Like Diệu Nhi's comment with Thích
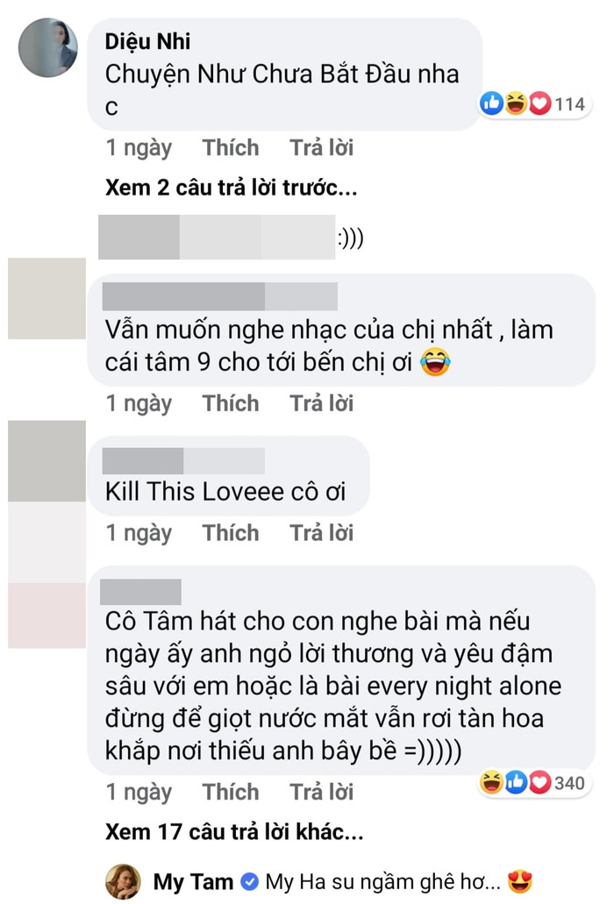614x904 pixels. (x=231, y=147)
